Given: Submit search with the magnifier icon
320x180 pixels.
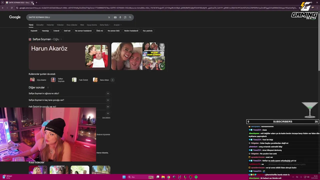Looking at the screenshot, I should pos(130,17).
